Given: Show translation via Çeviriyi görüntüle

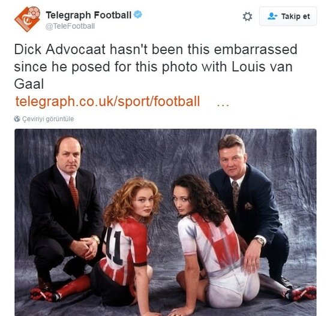Looking at the screenshot, I should pyautogui.click(x=48, y=119).
